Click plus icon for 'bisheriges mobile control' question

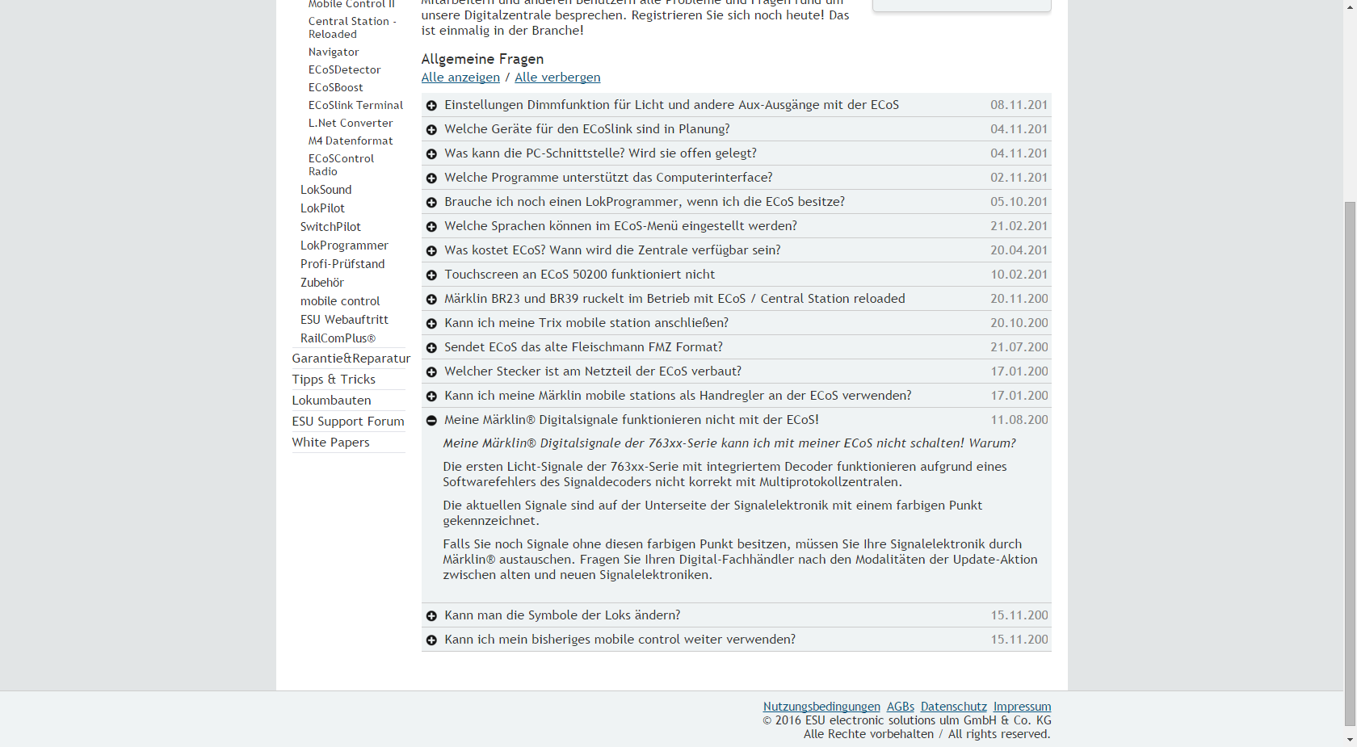point(431,640)
